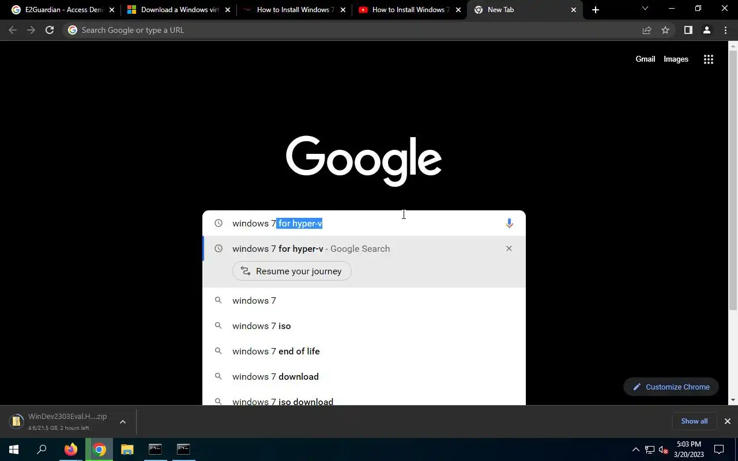This screenshot has height=461, width=738.
Task: Show hidden system tray icons
Action: coord(636,449)
